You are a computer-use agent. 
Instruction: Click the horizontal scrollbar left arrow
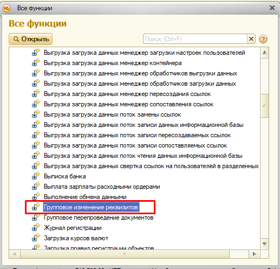click(x=15, y=254)
